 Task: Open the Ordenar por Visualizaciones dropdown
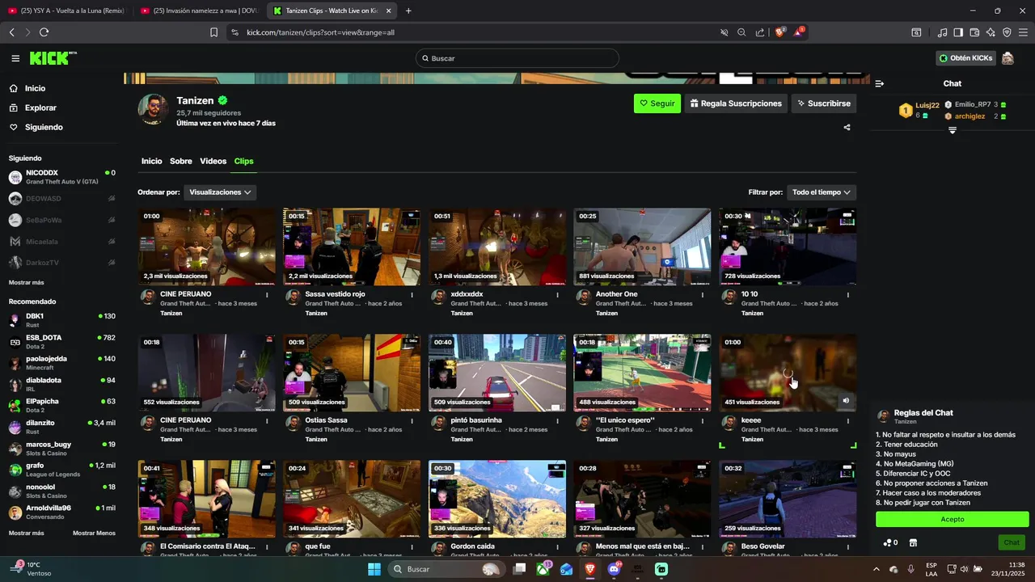(220, 192)
